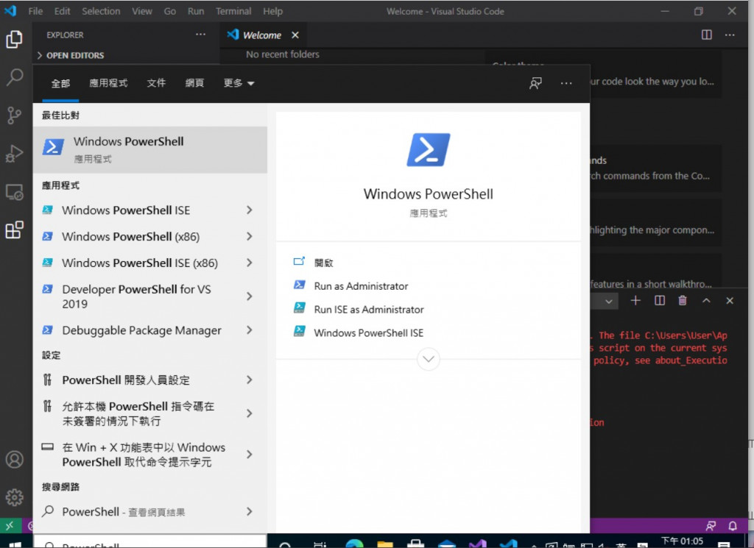Expand arrow for PowerShell 開發人員設定
The height and width of the screenshot is (548, 754).
[x=249, y=380]
